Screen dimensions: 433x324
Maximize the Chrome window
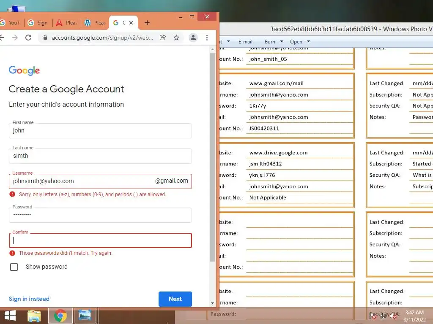click(192, 17)
